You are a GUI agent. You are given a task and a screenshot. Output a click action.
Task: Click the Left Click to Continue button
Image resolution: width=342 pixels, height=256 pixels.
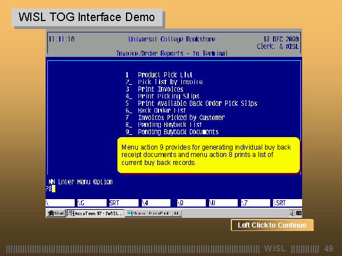(272, 225)
